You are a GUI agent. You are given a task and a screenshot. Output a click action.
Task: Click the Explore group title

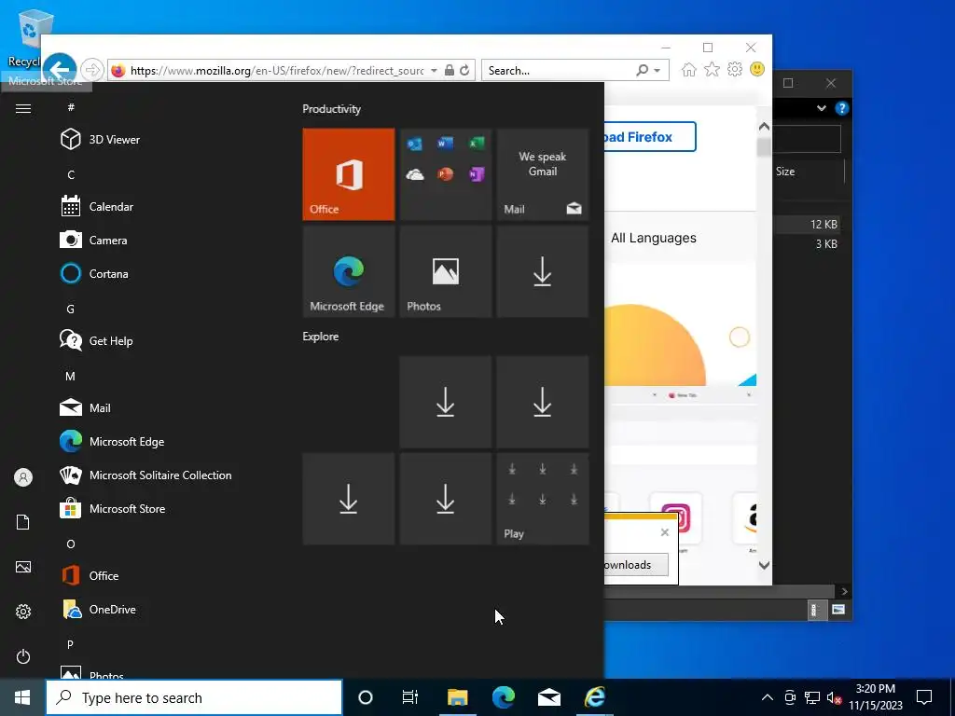321,337
